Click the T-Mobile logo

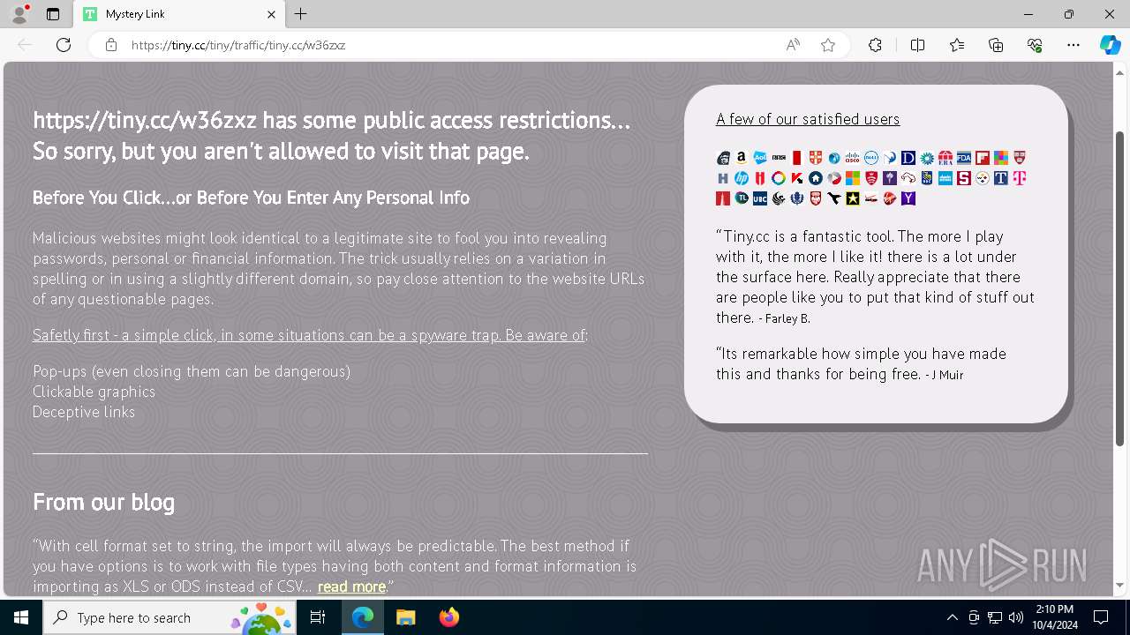click(1020, 178)
